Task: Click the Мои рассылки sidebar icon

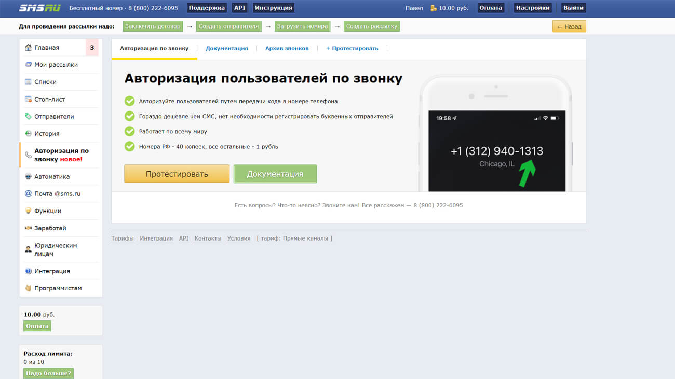Action: (x=29, y=65)
